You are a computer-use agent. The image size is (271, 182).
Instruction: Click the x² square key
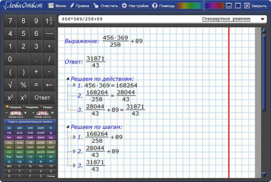[x=10, y=98]
